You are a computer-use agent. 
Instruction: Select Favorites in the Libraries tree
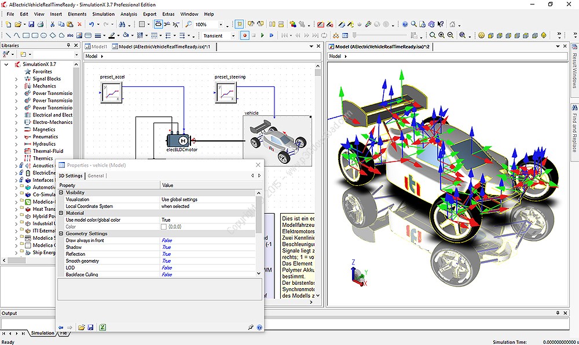pos(42,72)
